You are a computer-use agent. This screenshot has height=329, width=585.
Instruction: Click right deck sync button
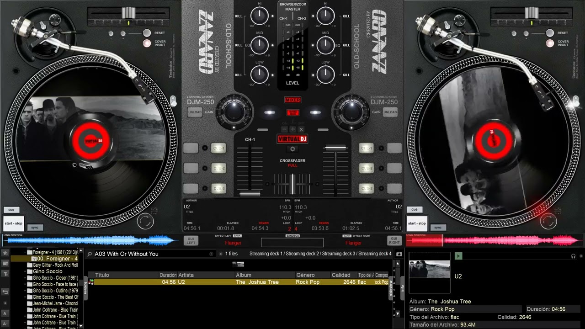click(438, 228)
